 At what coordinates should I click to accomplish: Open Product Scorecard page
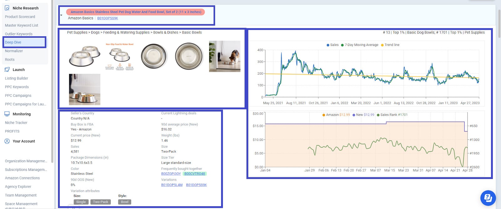point(20,17)
